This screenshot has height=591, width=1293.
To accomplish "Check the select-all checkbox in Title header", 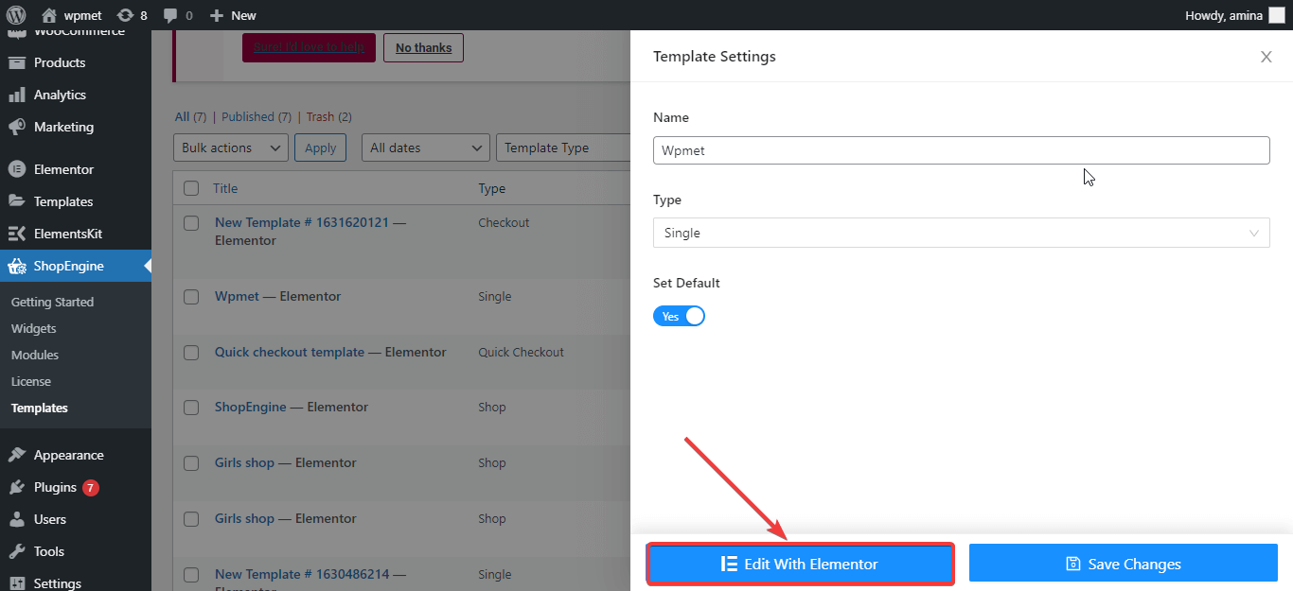I will (x=191, y=187).
